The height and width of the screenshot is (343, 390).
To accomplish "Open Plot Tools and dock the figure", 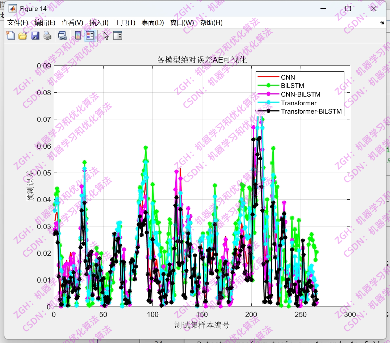I will (x=117, y=35).
